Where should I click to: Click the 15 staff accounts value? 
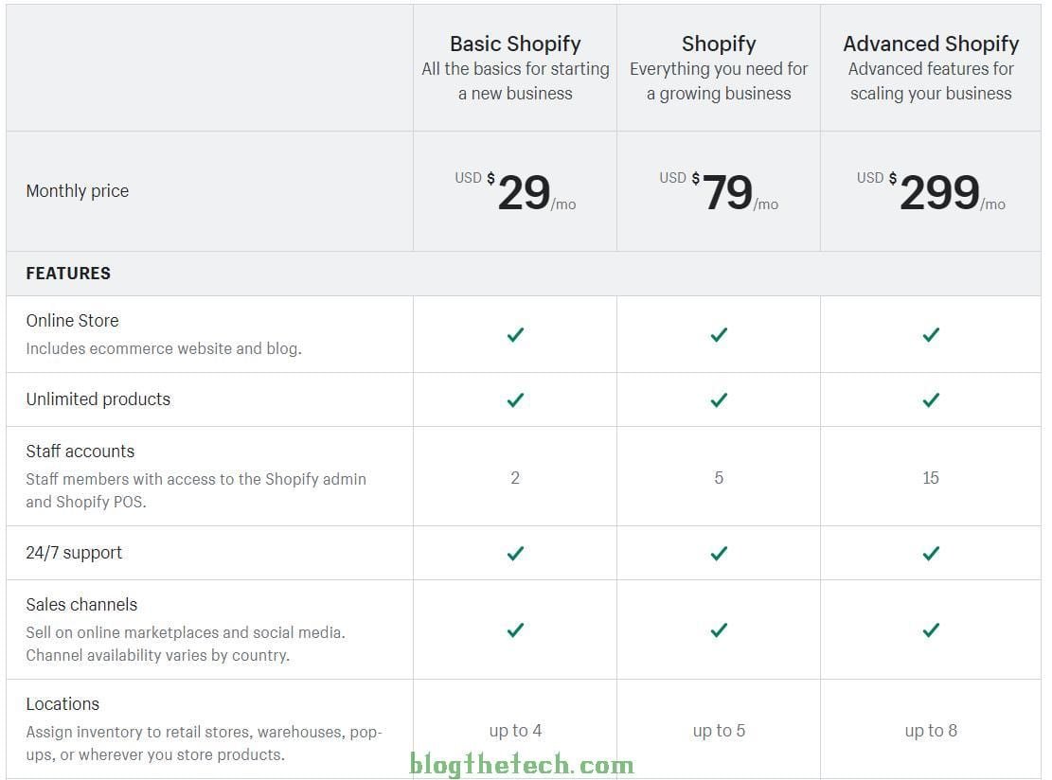[931, 478]
